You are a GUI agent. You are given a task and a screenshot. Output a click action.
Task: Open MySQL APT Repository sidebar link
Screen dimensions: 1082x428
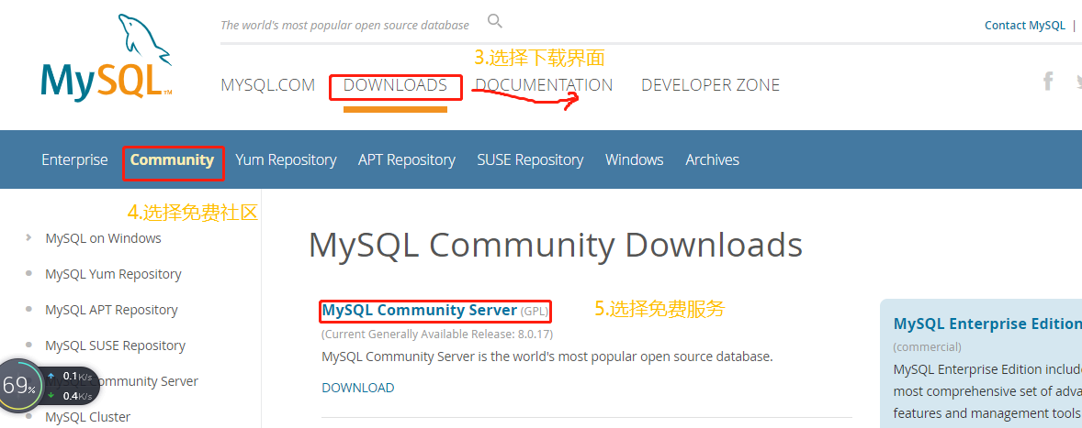111,310
